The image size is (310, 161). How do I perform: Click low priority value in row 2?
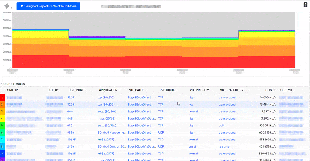click(x=191, y=104)
